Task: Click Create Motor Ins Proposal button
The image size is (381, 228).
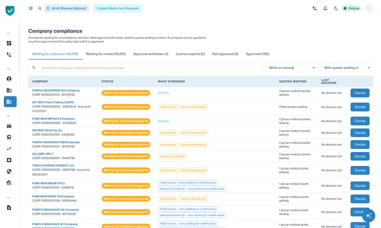Action: click(118, 8)
